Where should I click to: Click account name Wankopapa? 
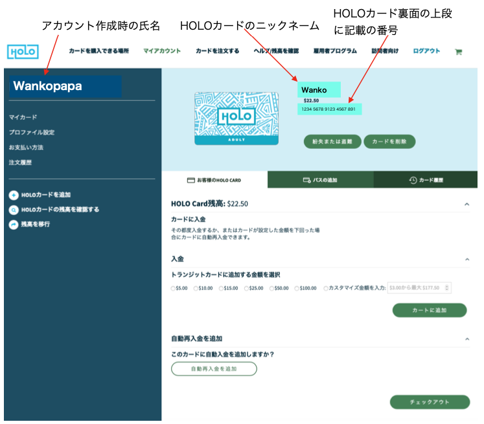click(x=47, y=86)
